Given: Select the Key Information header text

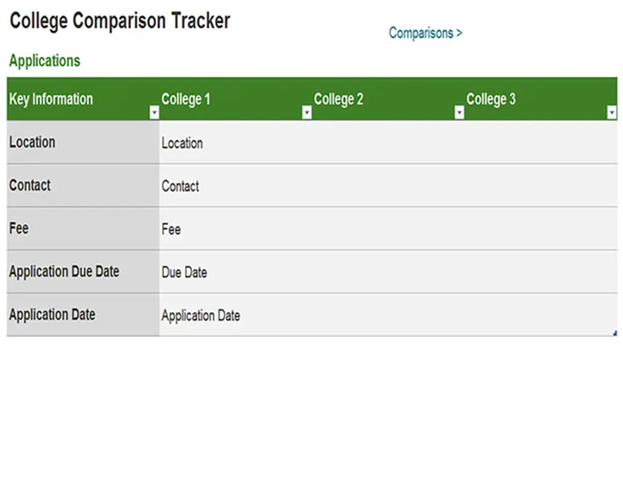Looking at the screenshot, I should (x=51, y=99).
